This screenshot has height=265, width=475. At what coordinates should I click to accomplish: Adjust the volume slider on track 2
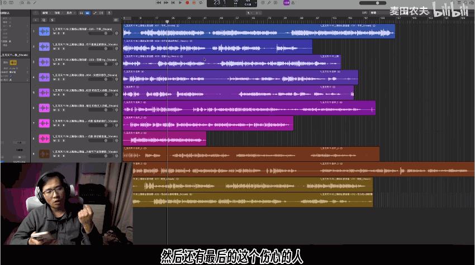click(102, 49)
